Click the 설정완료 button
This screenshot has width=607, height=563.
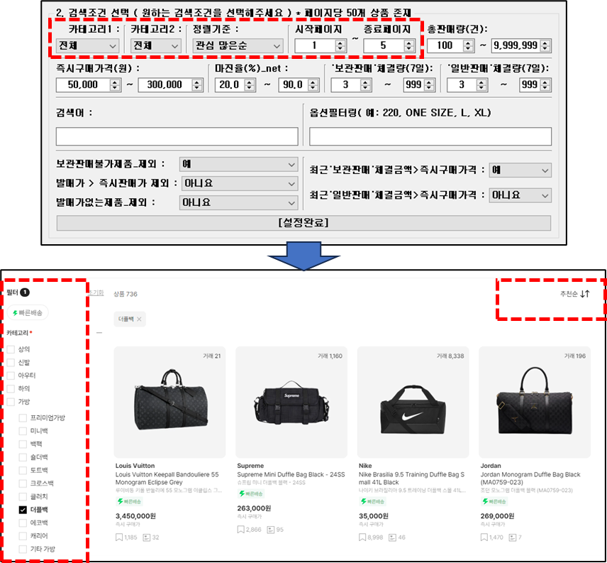[x=303, y=223]
